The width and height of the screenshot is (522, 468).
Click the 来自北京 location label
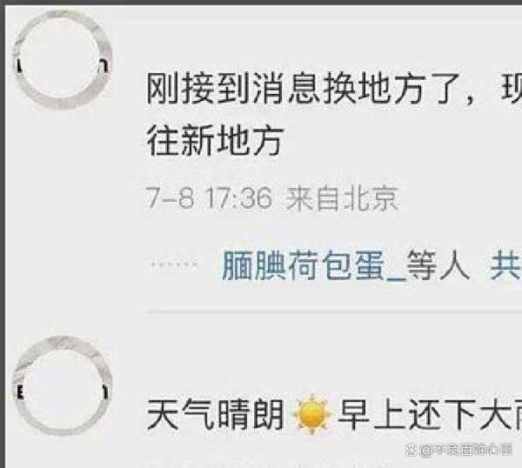[342, 198]
